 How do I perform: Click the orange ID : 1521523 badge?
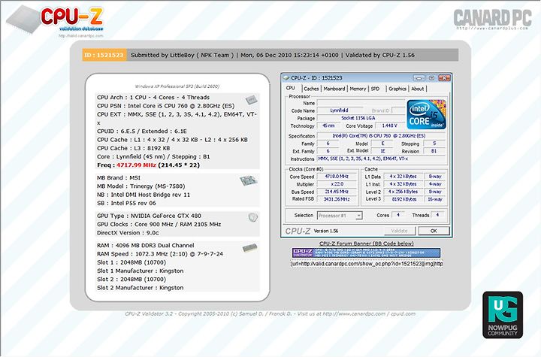click(x=104, y=56)
